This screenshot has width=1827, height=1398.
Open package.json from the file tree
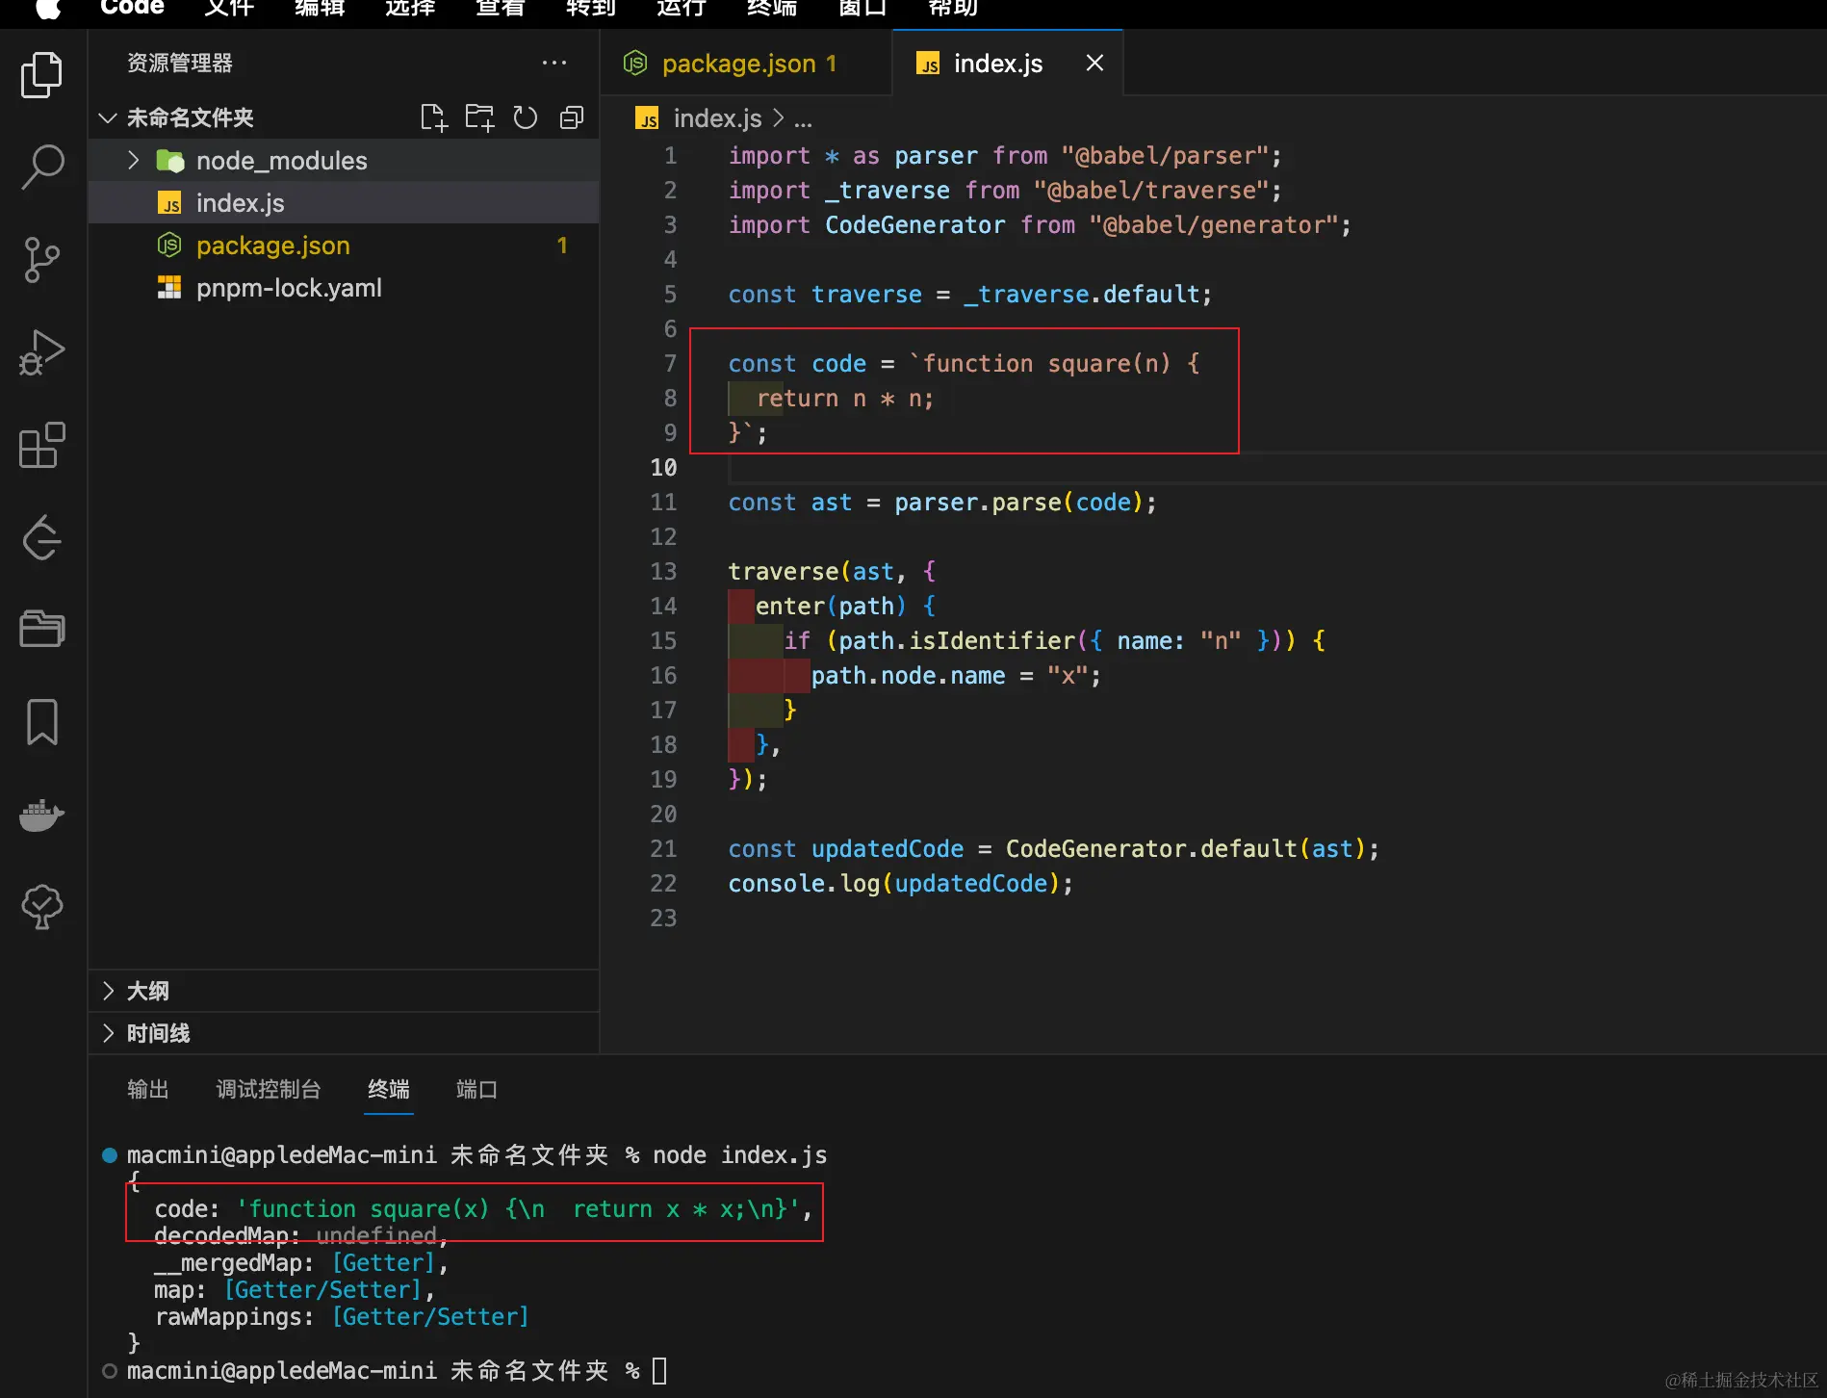(x=344, y=246)
